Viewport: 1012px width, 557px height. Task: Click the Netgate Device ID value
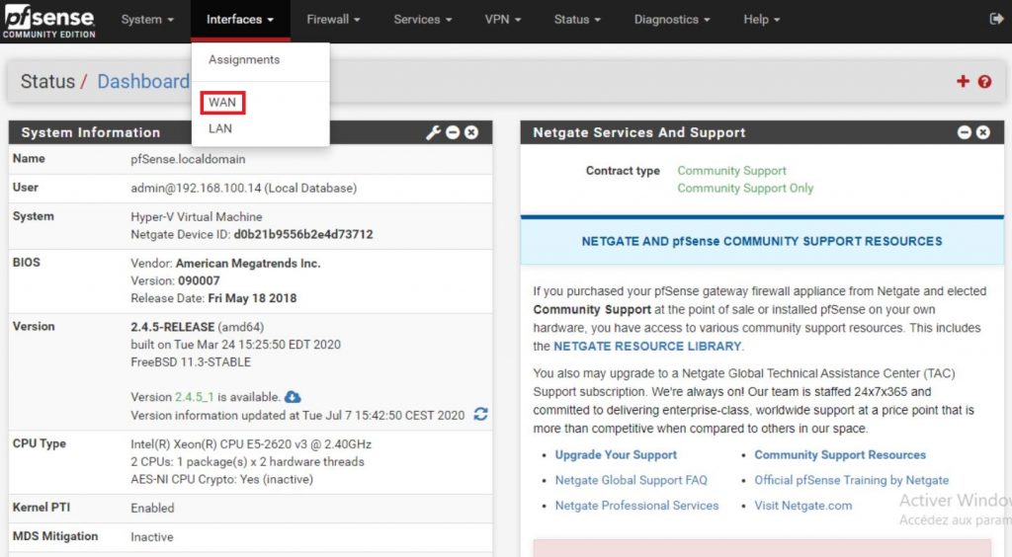303,235
